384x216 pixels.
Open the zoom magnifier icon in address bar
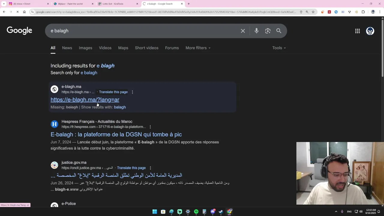click(x=307, y=12)
